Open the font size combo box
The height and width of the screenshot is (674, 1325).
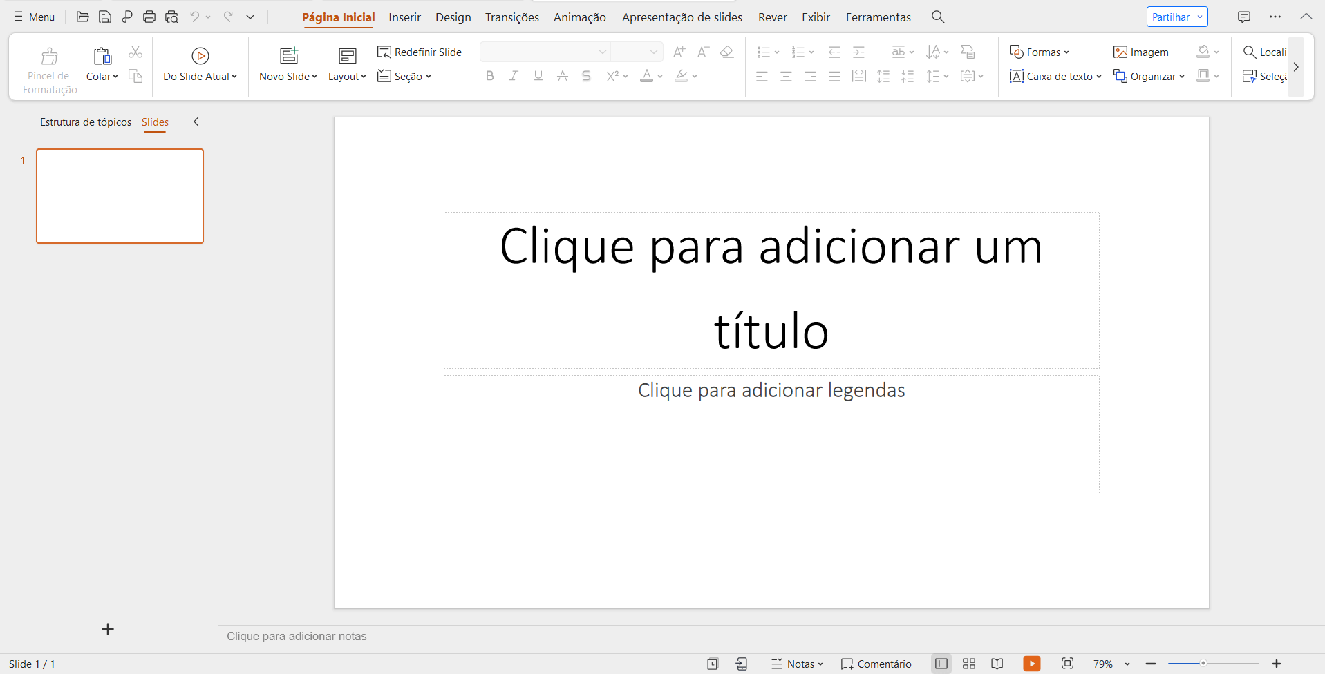point(637,52)
